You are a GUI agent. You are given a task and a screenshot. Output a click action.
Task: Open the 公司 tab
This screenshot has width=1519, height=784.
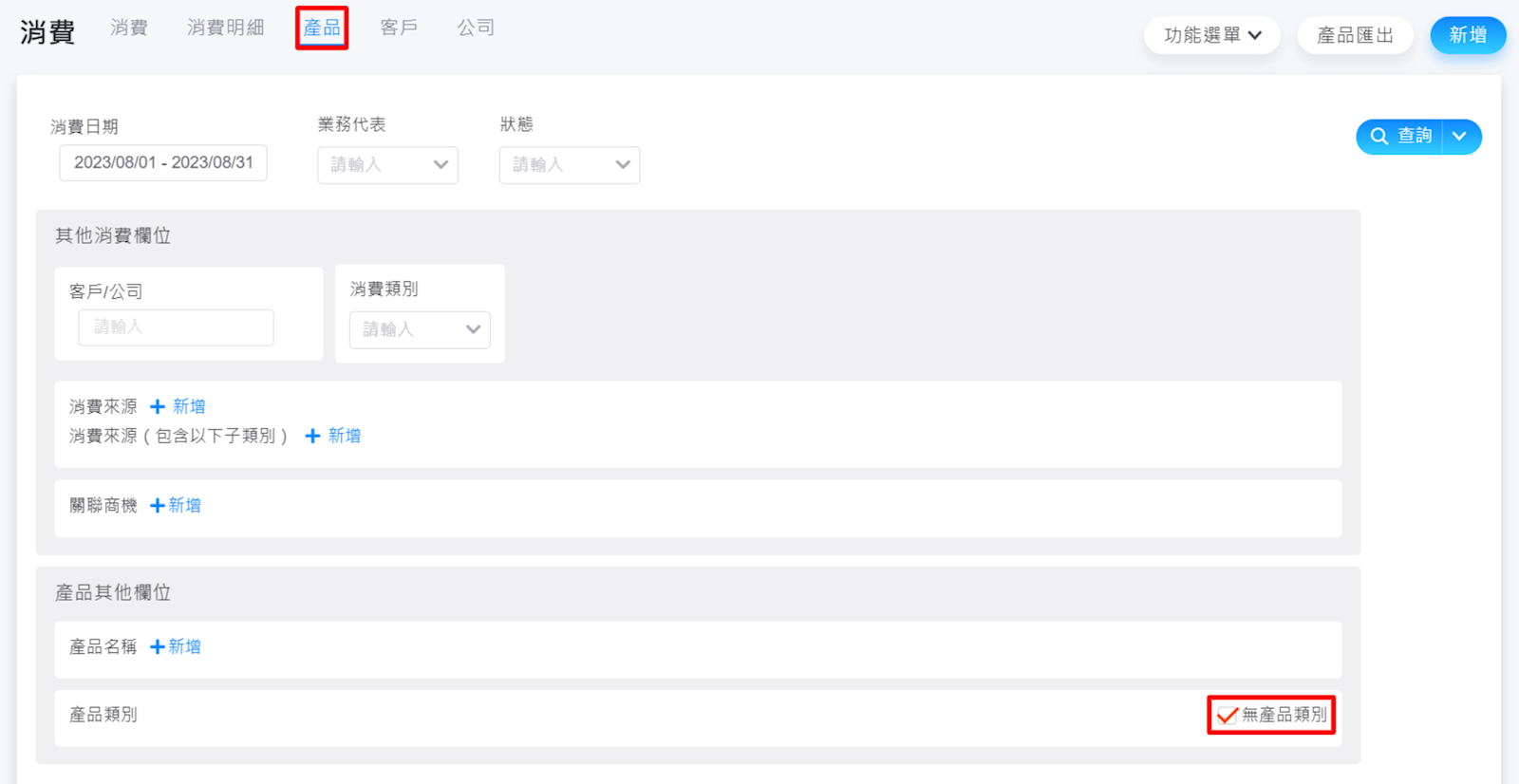click(476, 28)
